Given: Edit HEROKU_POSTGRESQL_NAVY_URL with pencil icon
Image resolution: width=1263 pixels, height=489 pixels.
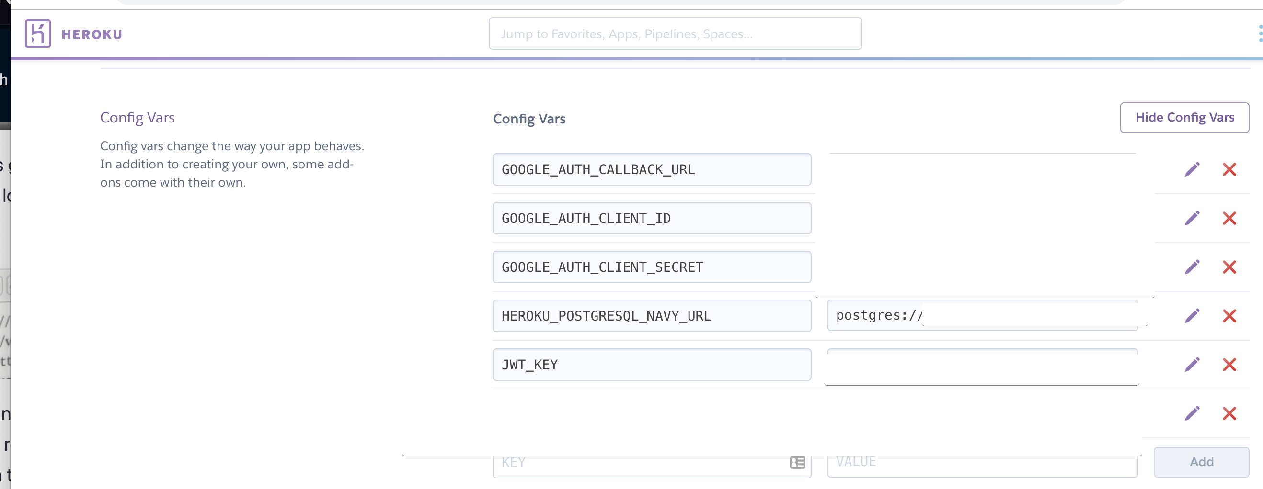Looking at the screenshot, I should pyautogui.click(x=1193, y=316).
